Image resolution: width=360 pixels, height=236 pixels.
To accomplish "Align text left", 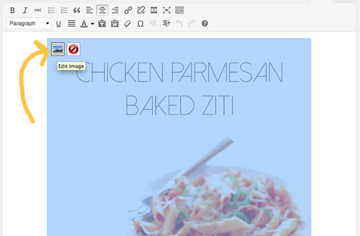I will [x=89, y=11].
